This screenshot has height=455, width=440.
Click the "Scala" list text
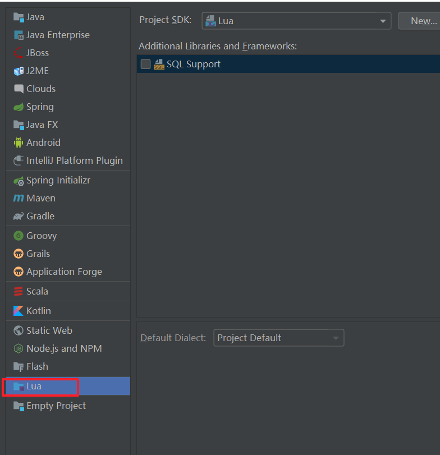click(x=37, y=291)
